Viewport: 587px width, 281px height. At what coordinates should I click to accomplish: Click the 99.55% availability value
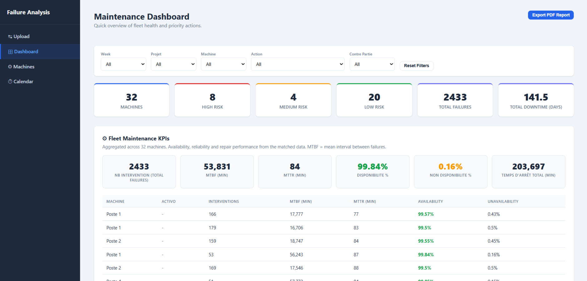(x=426, y=241)
